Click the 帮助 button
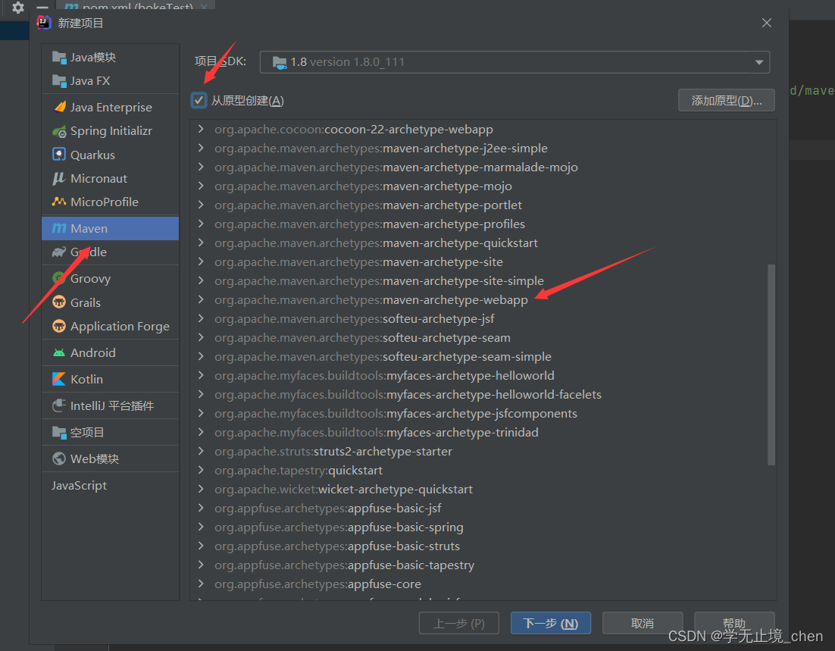Screen dimensions: 835x651 point(733,622)
